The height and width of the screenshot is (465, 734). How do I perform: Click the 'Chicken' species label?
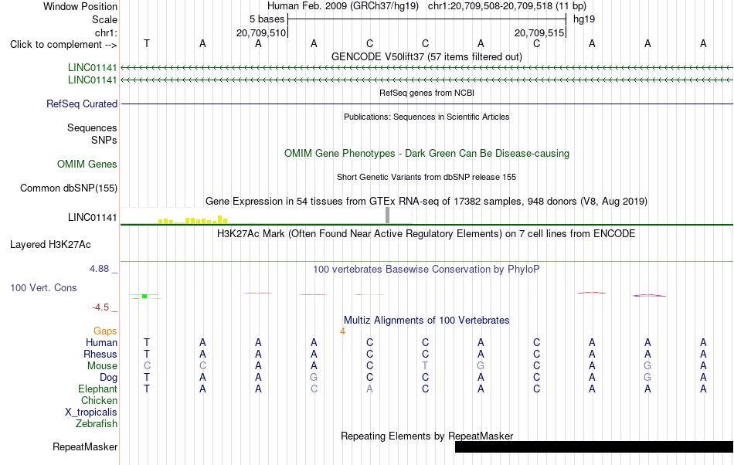99,400
